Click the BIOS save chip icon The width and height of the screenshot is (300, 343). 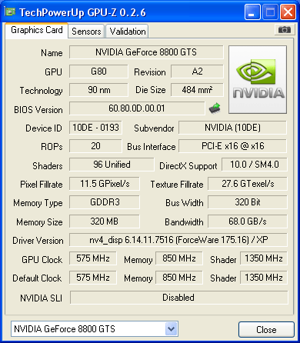point(215,108)
